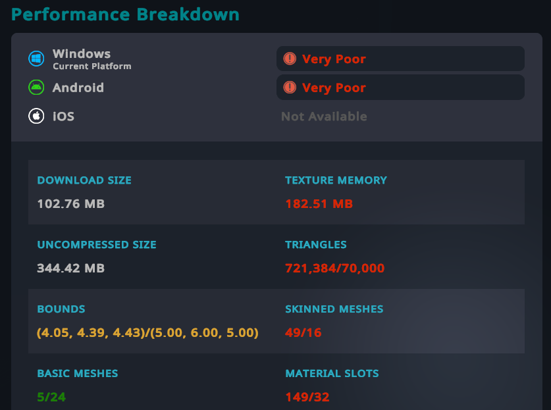Open the Android Very Poor rating bar

pyautogui.click(x=400, y=87)
